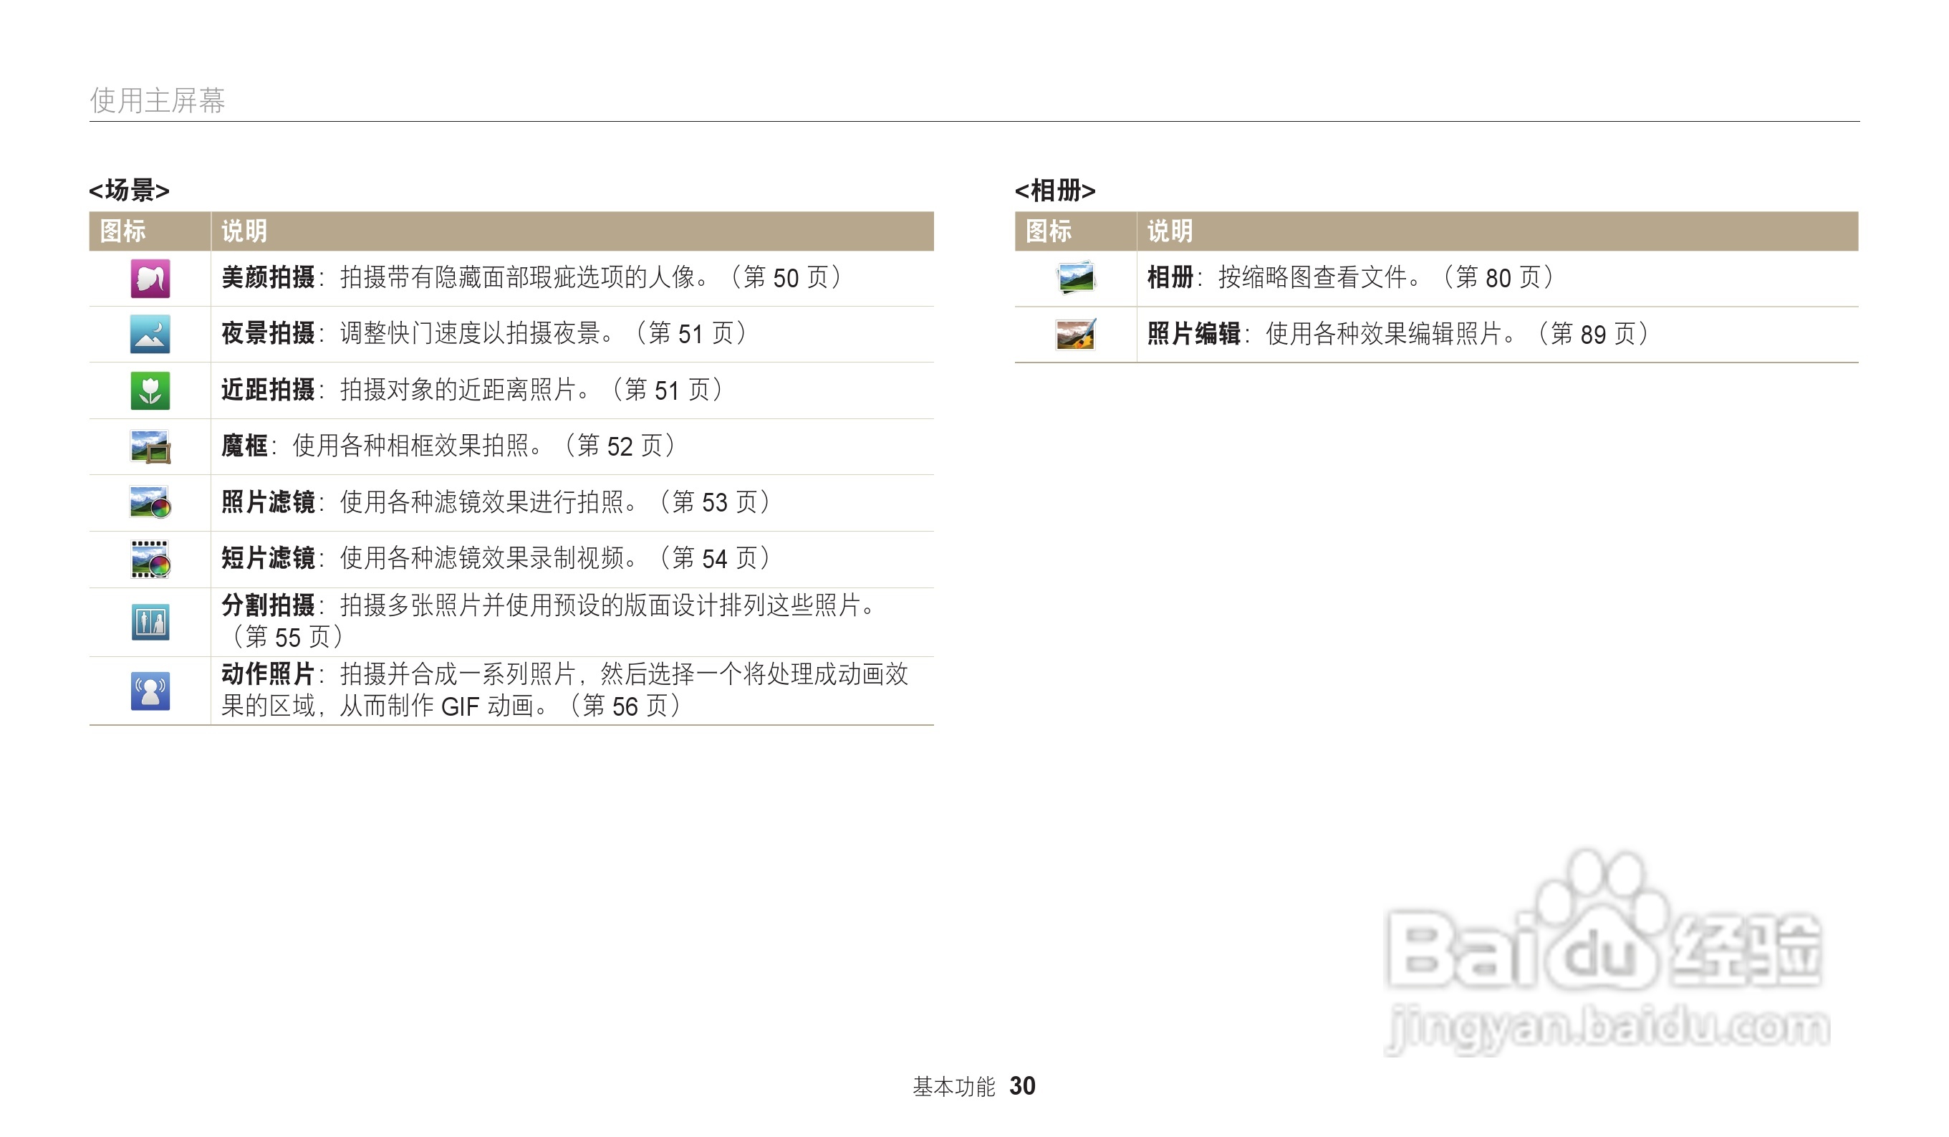Click the Album (相册) photo stack icon
The image size is (1949, 1137).
(1076, 278)
